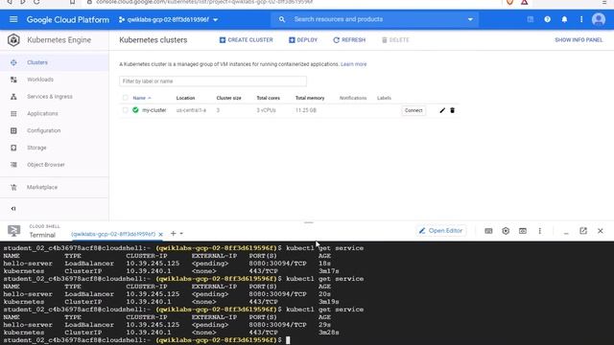
Task: Edit my-cluster with the pencil icon
Action: (442, 110)
